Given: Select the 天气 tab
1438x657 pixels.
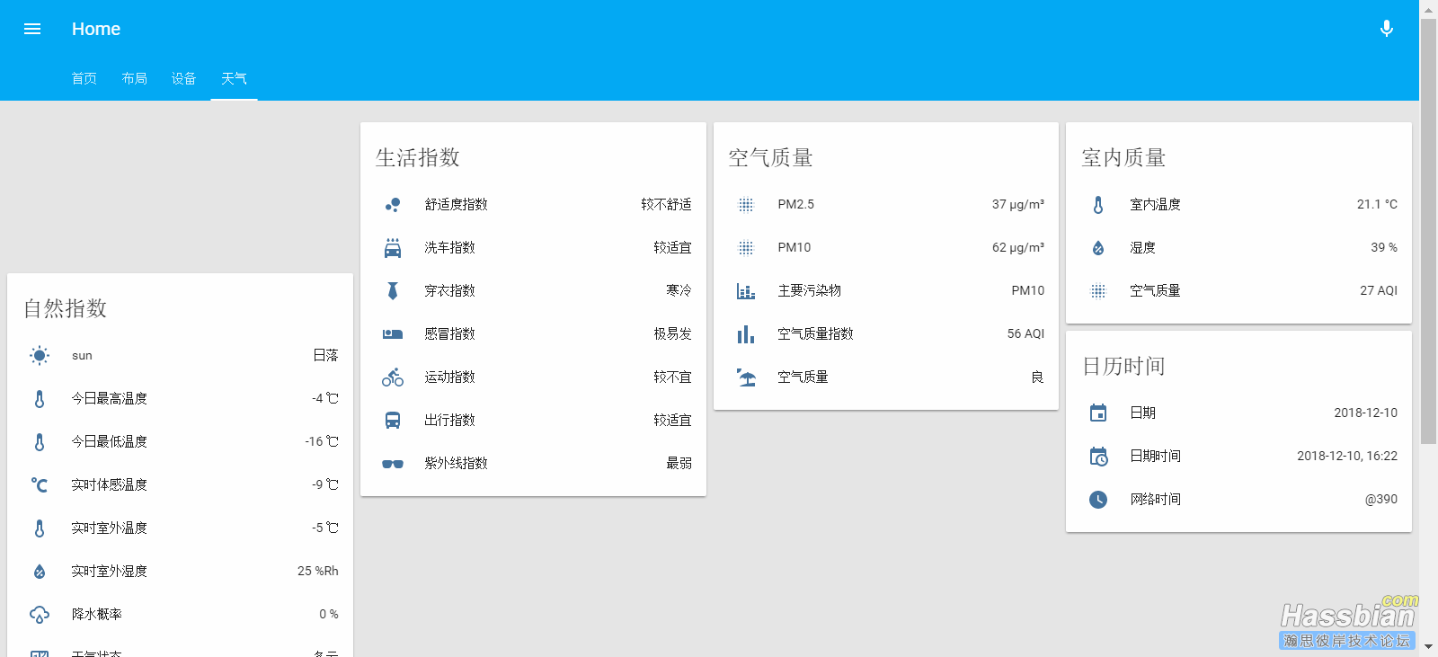Looking at the screenshot, I should coord(234,79).
